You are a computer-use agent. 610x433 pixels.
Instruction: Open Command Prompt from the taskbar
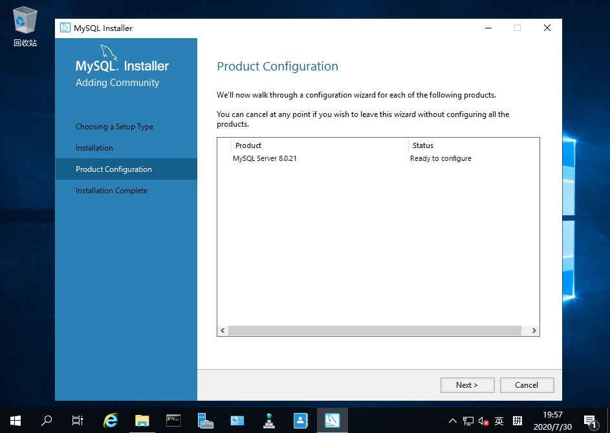[x=173, y=420]
